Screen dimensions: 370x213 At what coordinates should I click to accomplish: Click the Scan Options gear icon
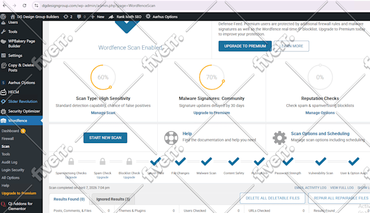click(x=280, y=138)
